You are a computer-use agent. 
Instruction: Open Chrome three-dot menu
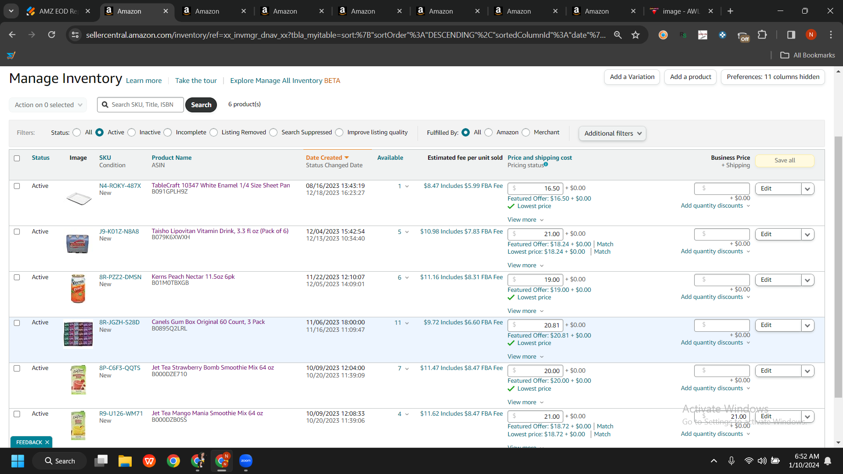point(831,35)
